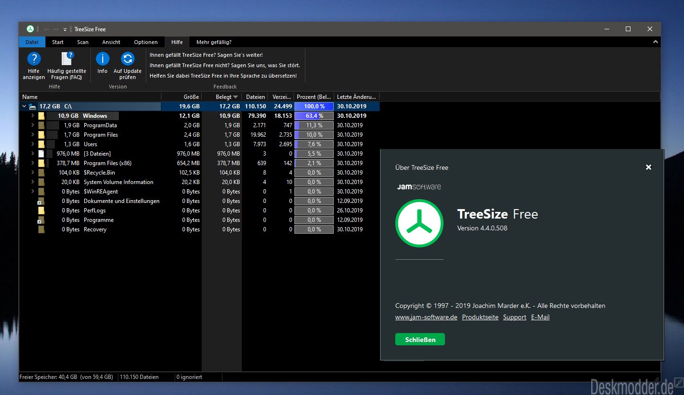Open the Support link

click(515, 317)
